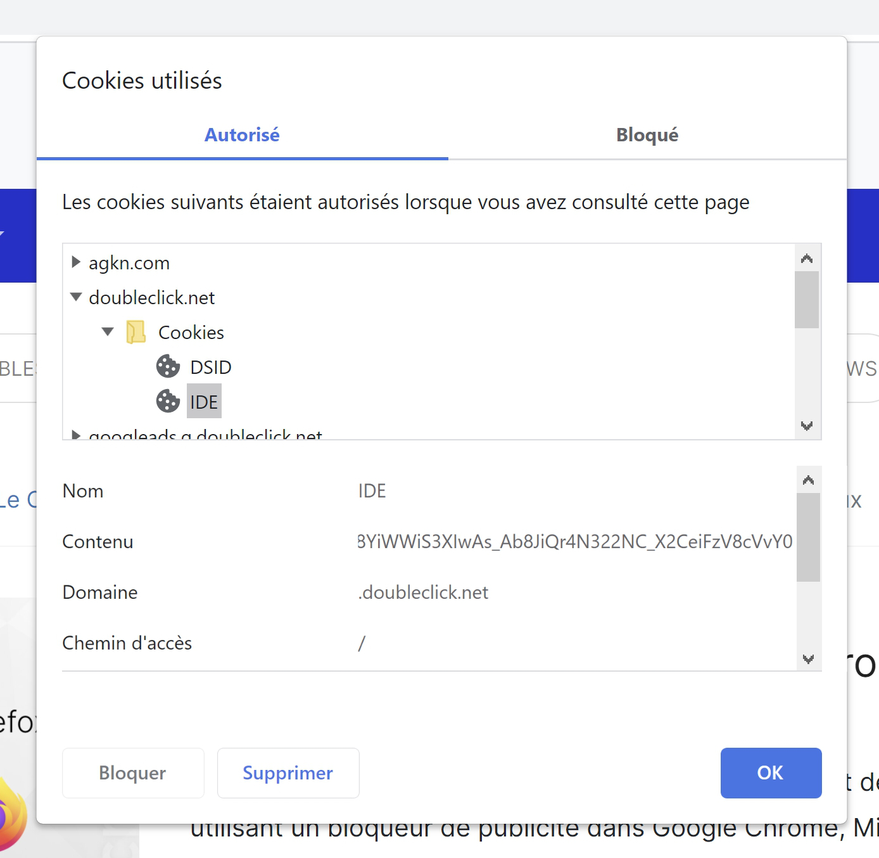
Task: Expand the googleads.g.doubleclick.net node
Action: click(76, 434)
